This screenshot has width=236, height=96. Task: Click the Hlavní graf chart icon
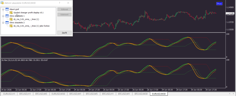tap(7, 9)
